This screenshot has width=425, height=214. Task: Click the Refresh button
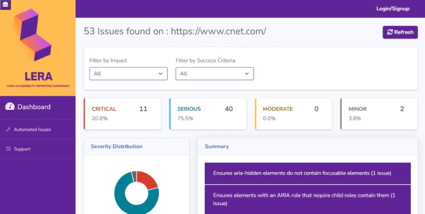pyautogui.click(x=400, y=32)
